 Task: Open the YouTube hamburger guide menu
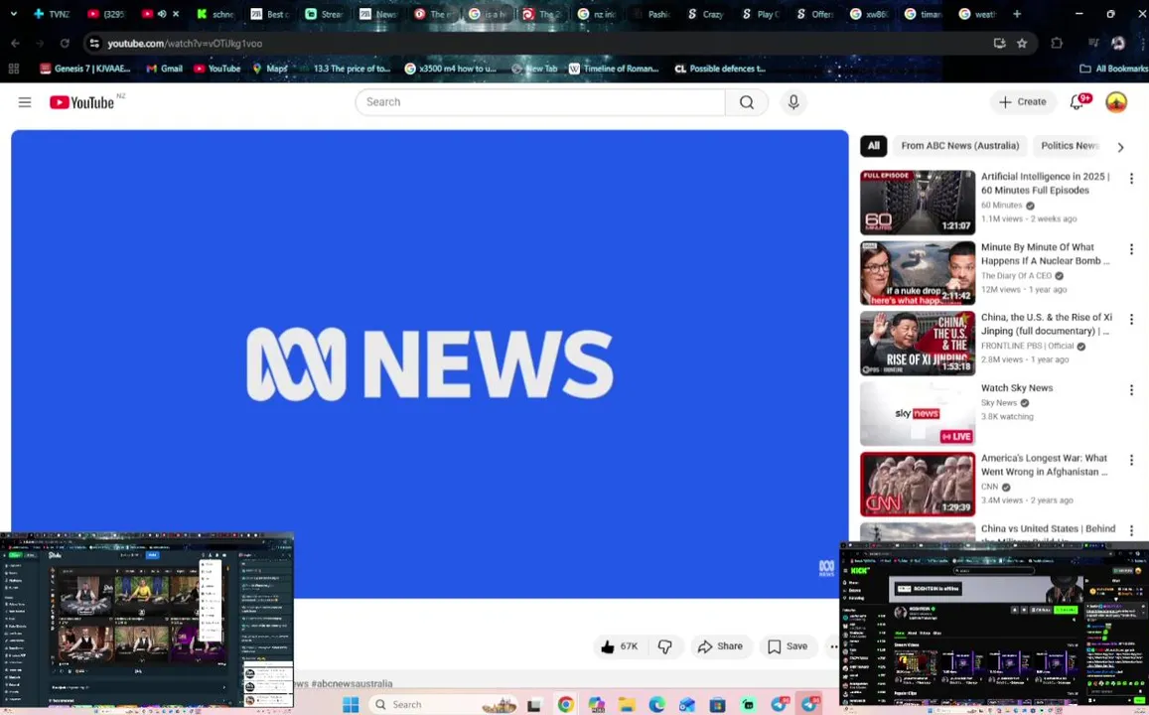tap(25, 102)
